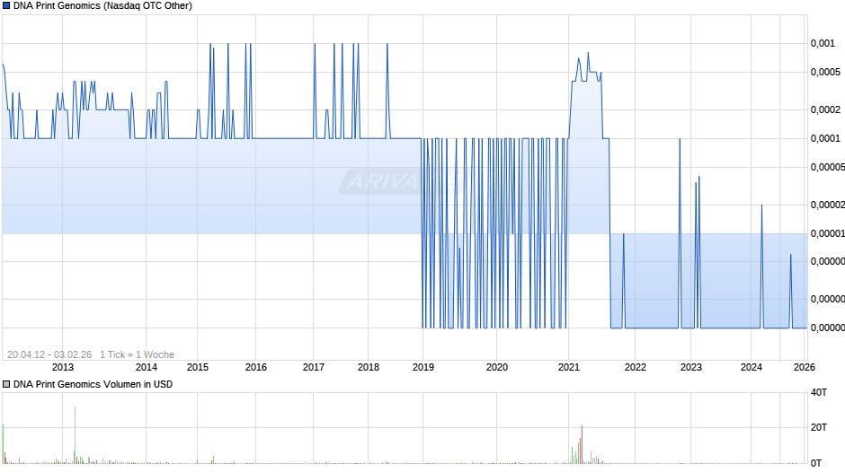This screenshot has width=845, height=472.
Task: Click the 0,0002 price axis value
Action: (x=825, y=109)
